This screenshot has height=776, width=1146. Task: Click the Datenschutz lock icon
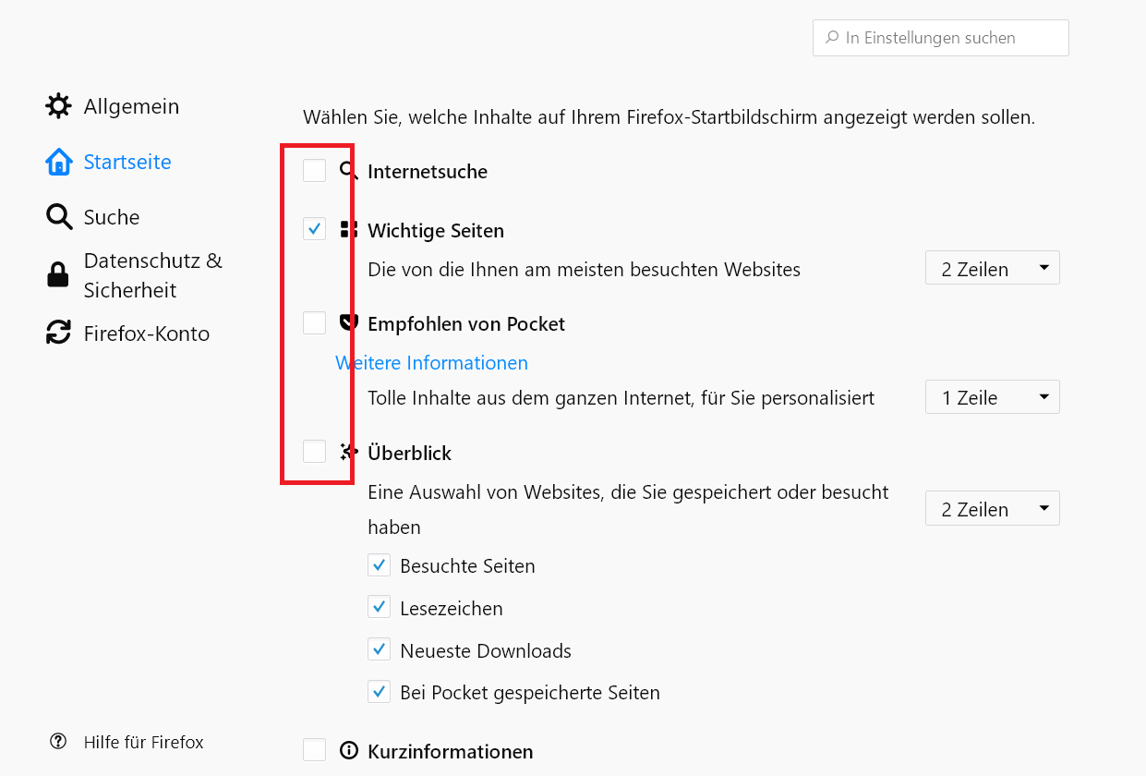pos(58,275)
